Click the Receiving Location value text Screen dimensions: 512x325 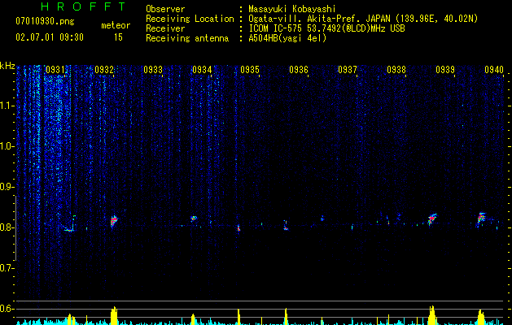coord(363,19)
